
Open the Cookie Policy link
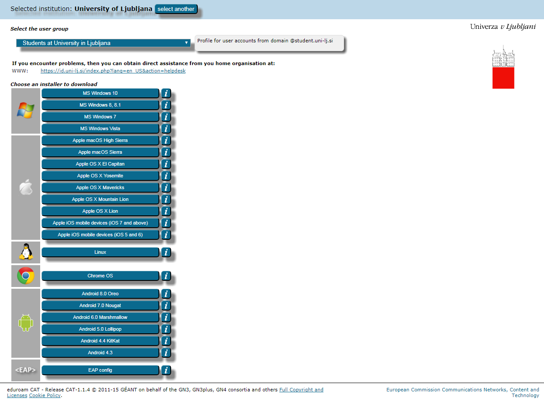45,395
